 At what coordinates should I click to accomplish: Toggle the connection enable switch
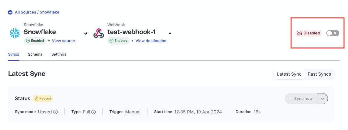(333, 33)
